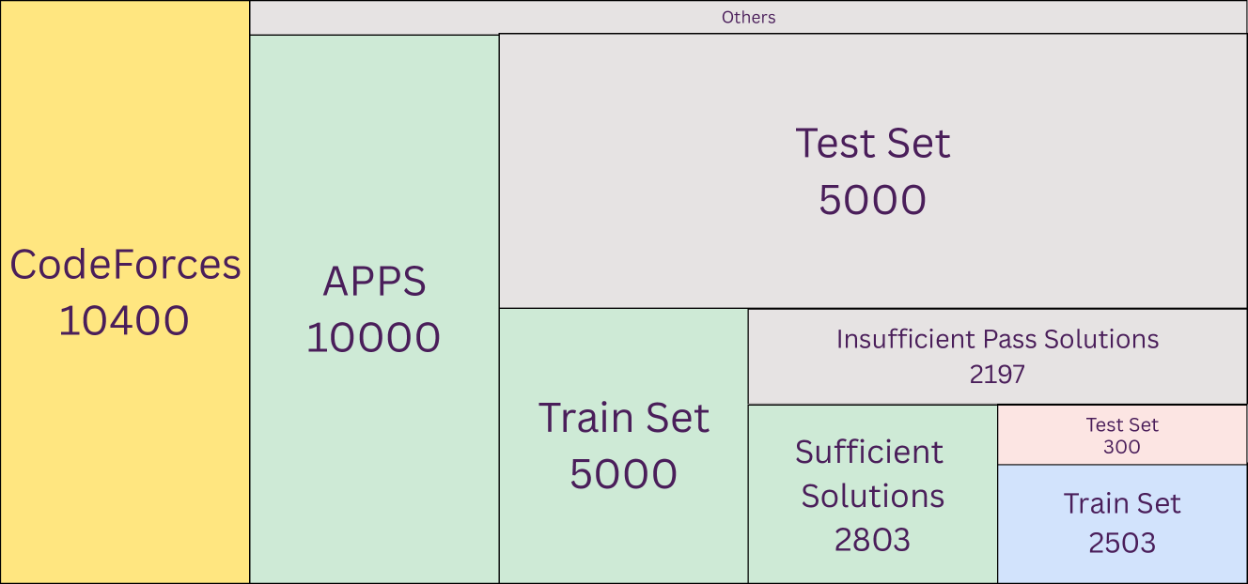
Task: Click the number 10400
Action: coord(124,321)
